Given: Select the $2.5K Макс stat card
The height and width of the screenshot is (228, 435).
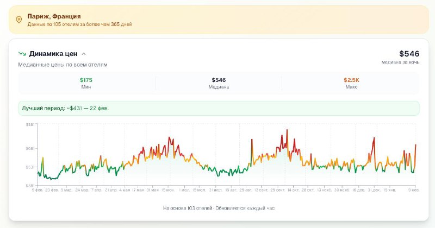Looking at the screenshot, I should (x=351, y=83).
